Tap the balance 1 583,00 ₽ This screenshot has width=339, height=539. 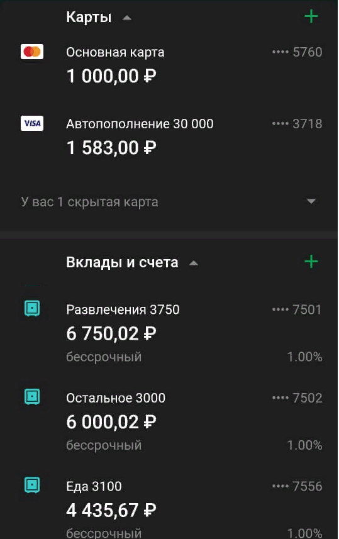pos(111,147)
